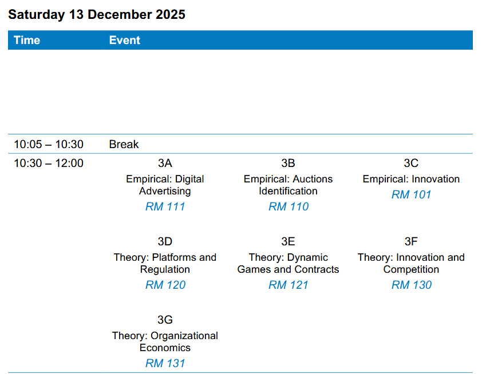Select the Theory: Organizational Economics title
Viewport: 482px width, 374px height.
click(165, 342)
